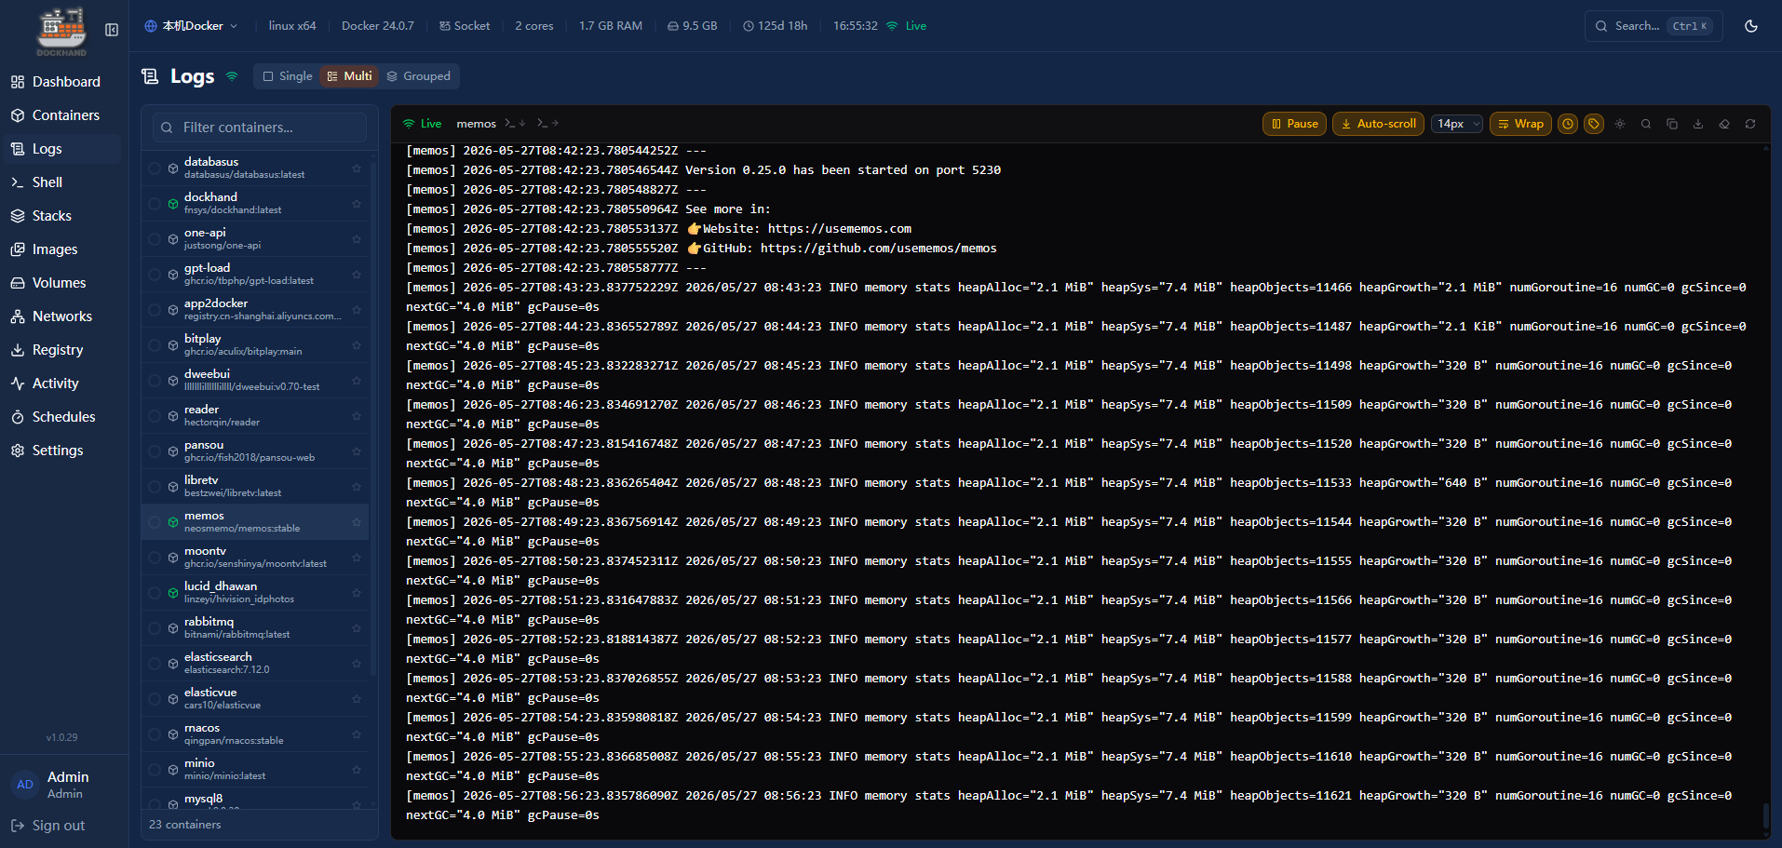Select the dweebui container row
1782x848 pixels.
point(255,381)
